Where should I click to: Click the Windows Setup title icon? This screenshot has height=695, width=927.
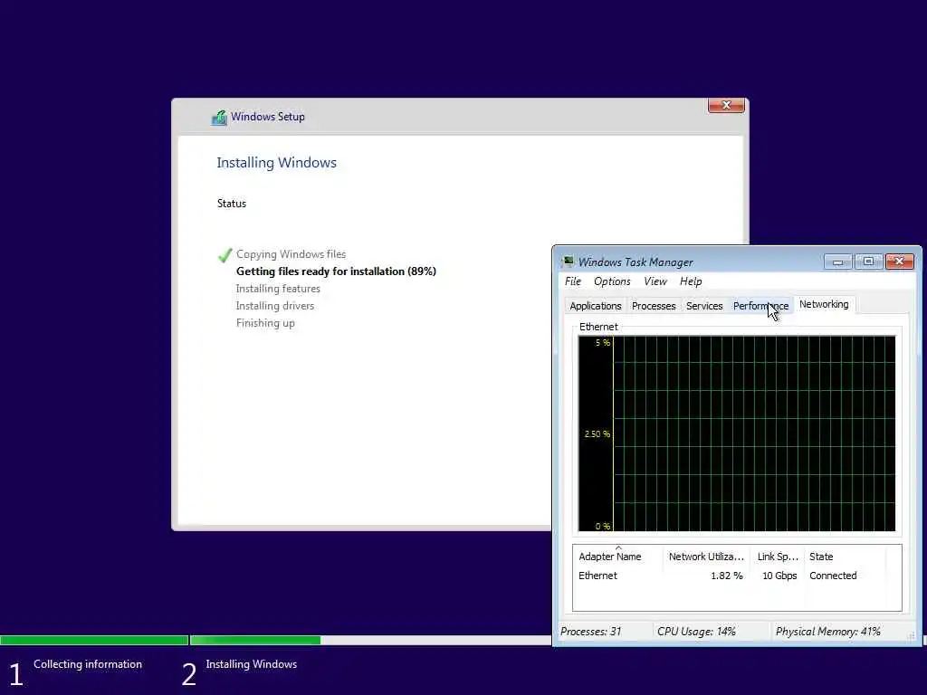coord(219,118)
